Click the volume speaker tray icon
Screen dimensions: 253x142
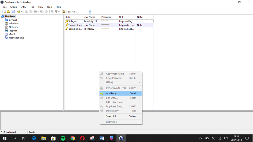213,138
